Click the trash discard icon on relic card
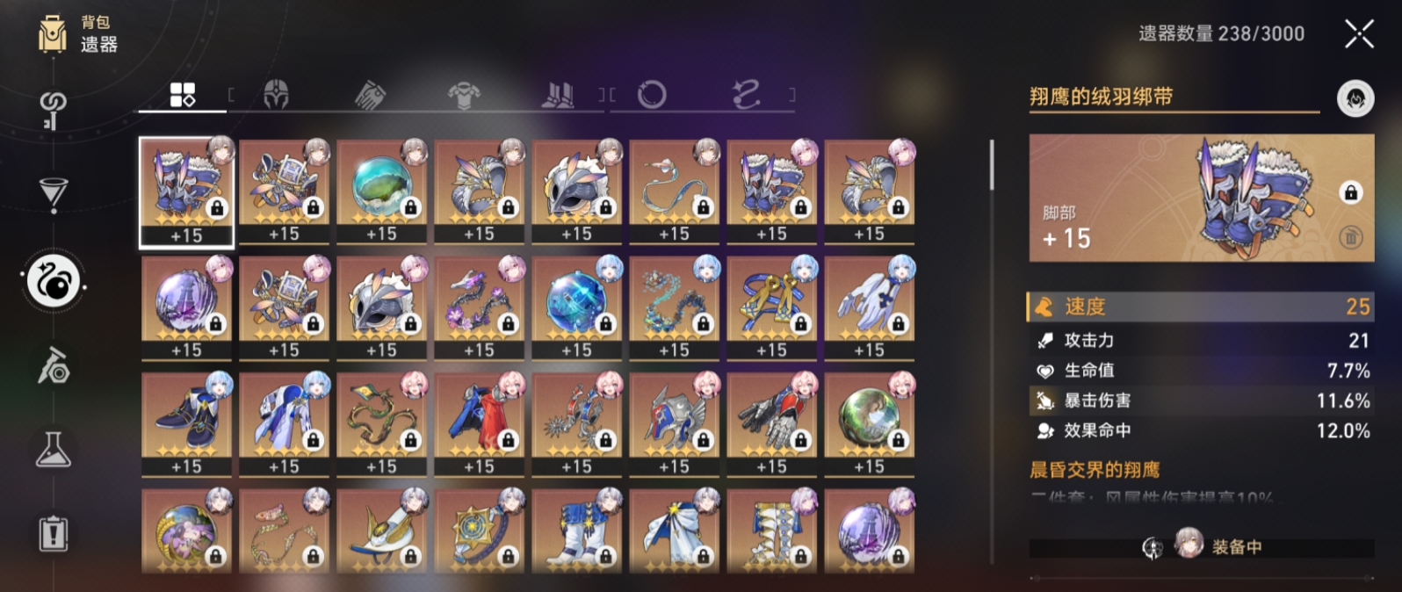 tap(1351, 237)
